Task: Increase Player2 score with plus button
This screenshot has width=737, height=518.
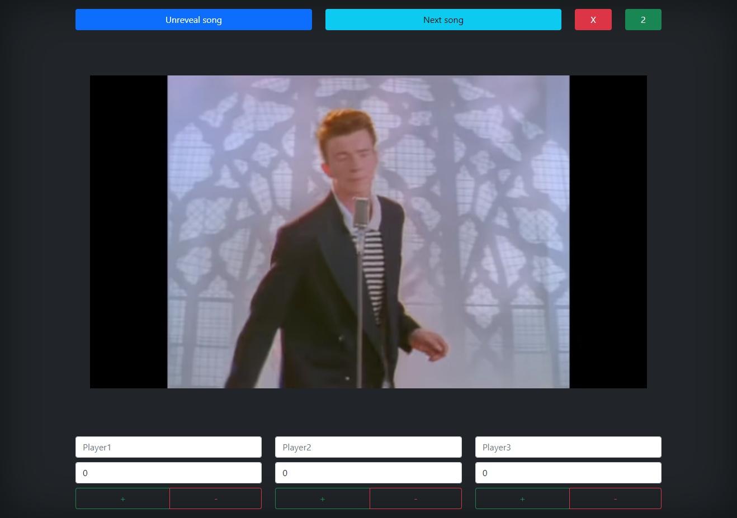Action: click(x=323, y=498)
